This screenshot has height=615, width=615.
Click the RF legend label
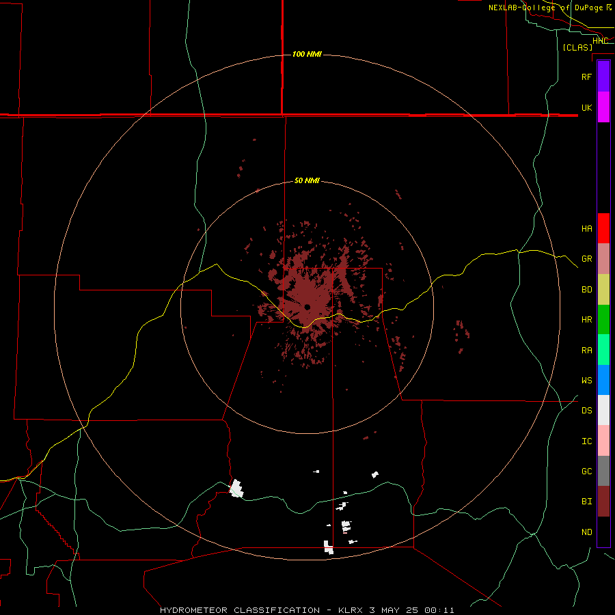point(586,77)
